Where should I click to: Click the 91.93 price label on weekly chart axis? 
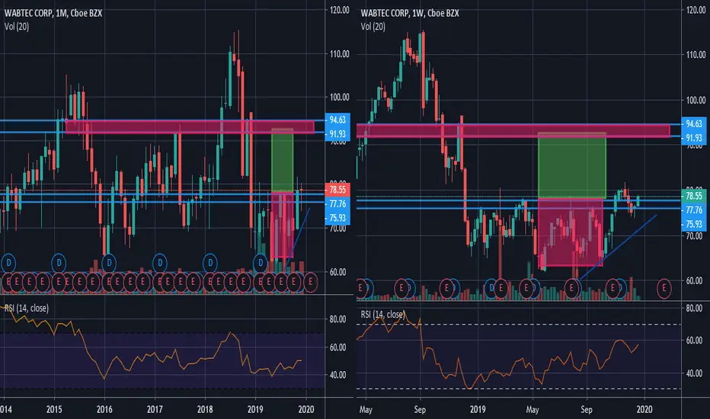click(x=694, y=138)
